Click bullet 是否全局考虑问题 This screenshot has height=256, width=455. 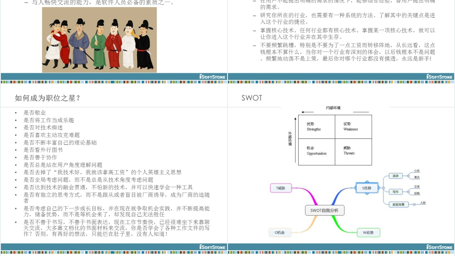[88, 180]
